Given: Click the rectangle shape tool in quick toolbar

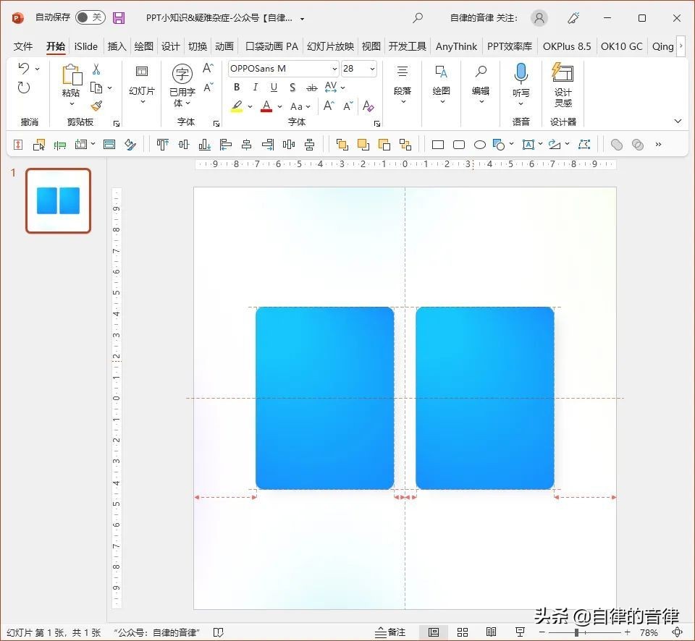Looking at the screenshot, I should tap(438, 145).
